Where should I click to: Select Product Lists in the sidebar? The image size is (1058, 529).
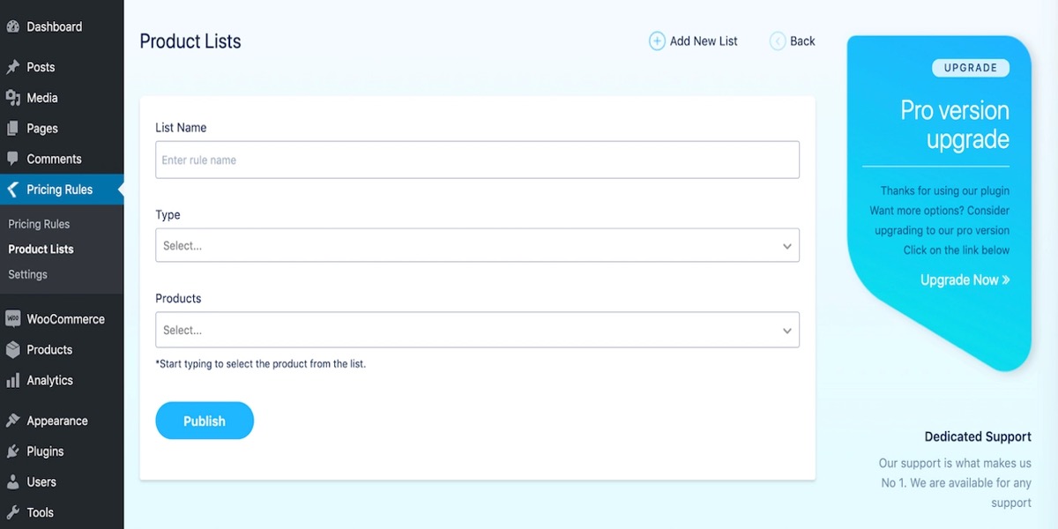[x=41, y=250]
